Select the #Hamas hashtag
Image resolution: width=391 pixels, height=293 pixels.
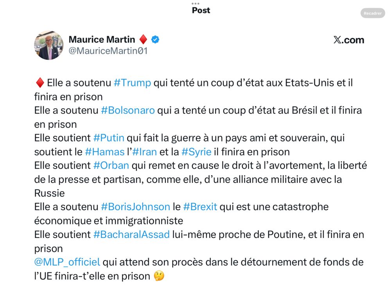105,152
